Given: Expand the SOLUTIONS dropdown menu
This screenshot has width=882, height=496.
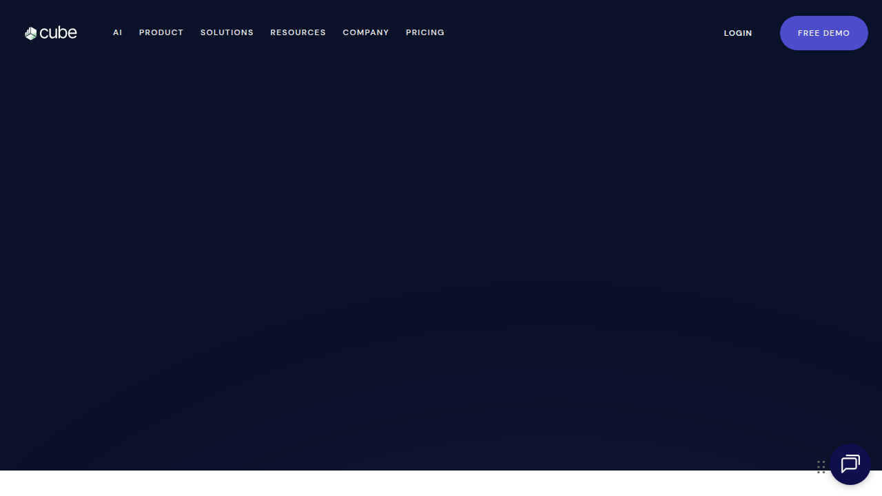Looking at the screenshot, I should [x=227, y=32].
